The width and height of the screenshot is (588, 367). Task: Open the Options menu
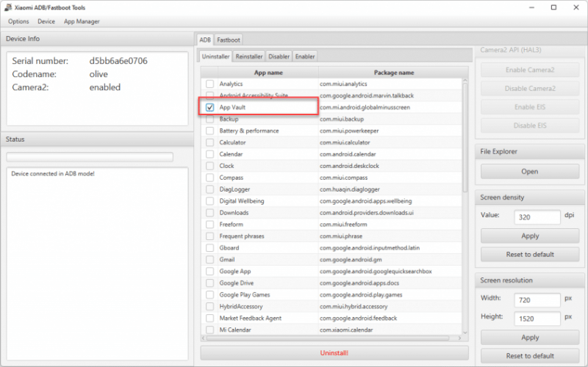click(x=18, y=21)
